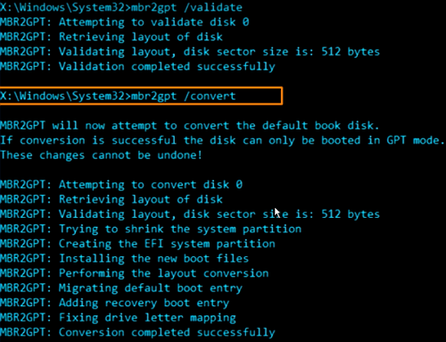Click the '512 bytes' text in first validation output
This screenshot has width=446, height=342.
tap(351, 52)
